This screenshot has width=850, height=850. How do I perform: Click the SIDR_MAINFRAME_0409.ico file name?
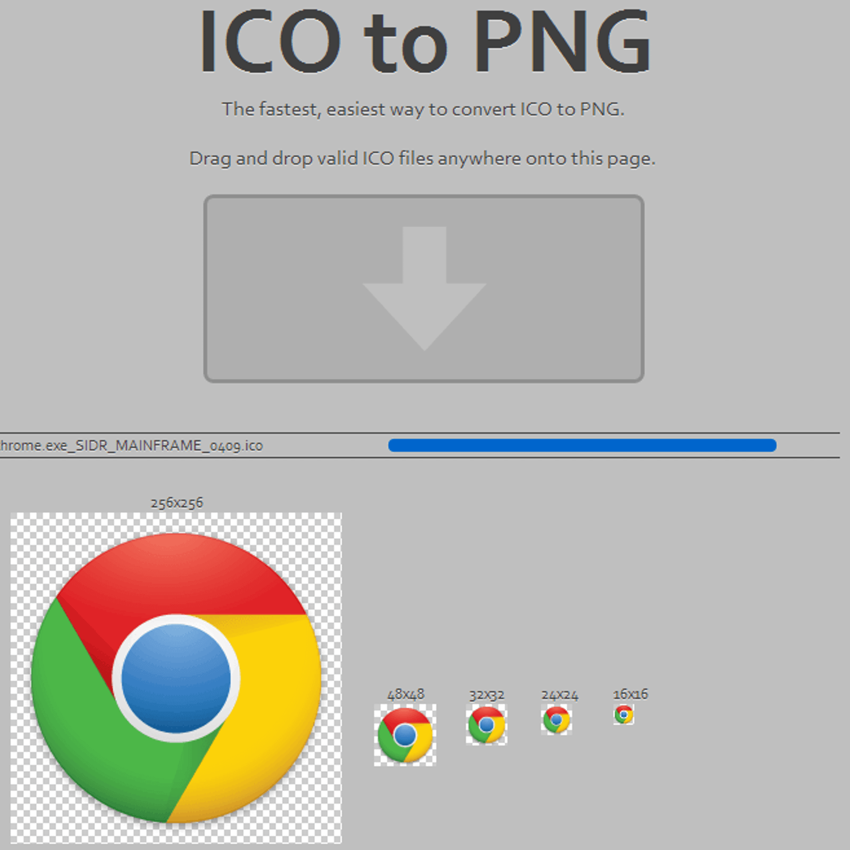pos(131,445)
